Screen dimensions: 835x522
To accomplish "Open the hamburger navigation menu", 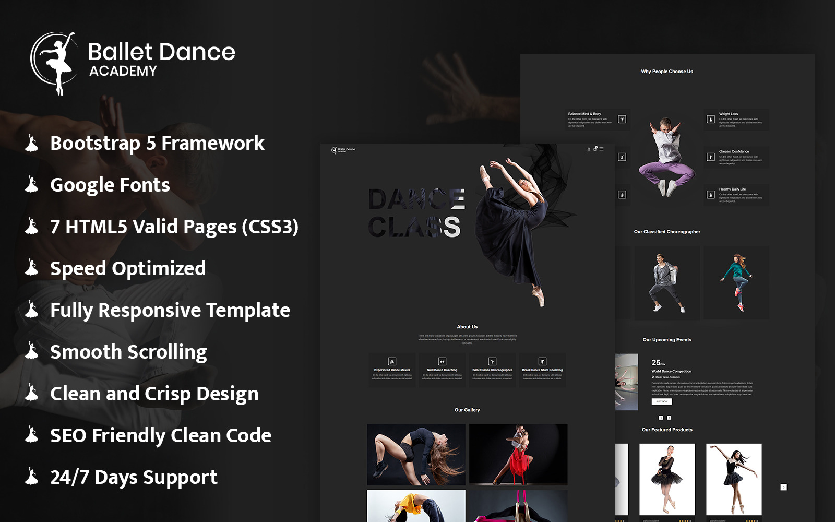I will coord(602,149).
